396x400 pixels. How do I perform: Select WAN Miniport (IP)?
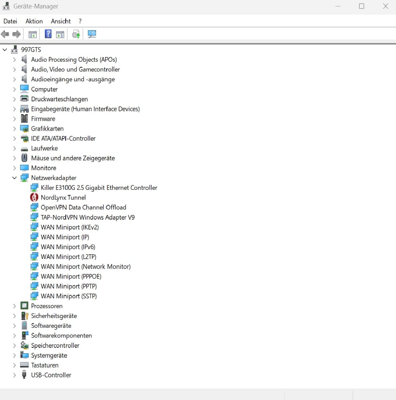tap(65, 237)
